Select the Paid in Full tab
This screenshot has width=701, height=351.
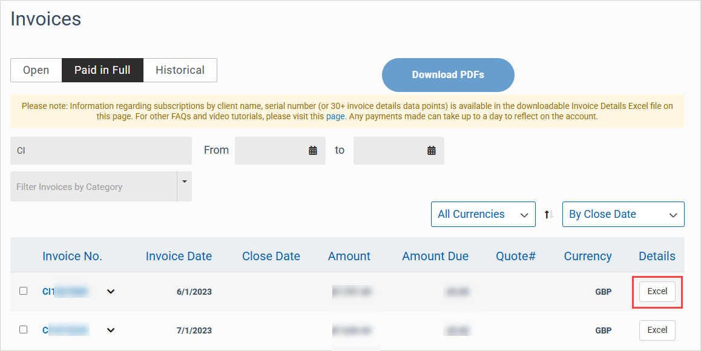click(102, 70)
